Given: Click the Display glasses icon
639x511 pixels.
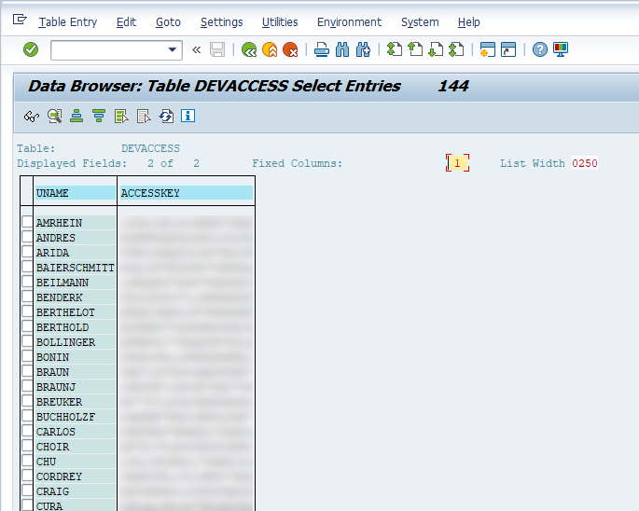Looking at the screenshot, I should click(x=32, y=116).
